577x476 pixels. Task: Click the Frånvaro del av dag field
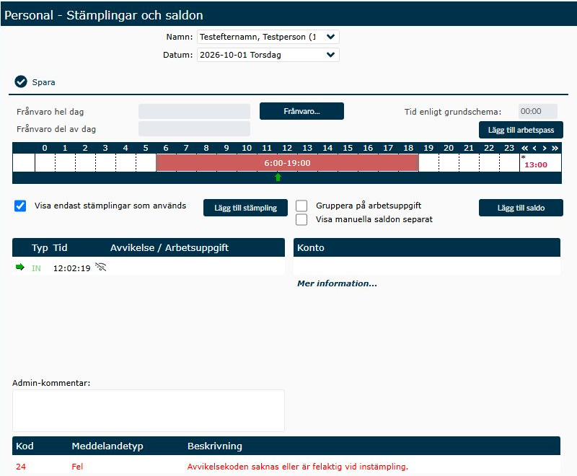[x=194, y=129]
